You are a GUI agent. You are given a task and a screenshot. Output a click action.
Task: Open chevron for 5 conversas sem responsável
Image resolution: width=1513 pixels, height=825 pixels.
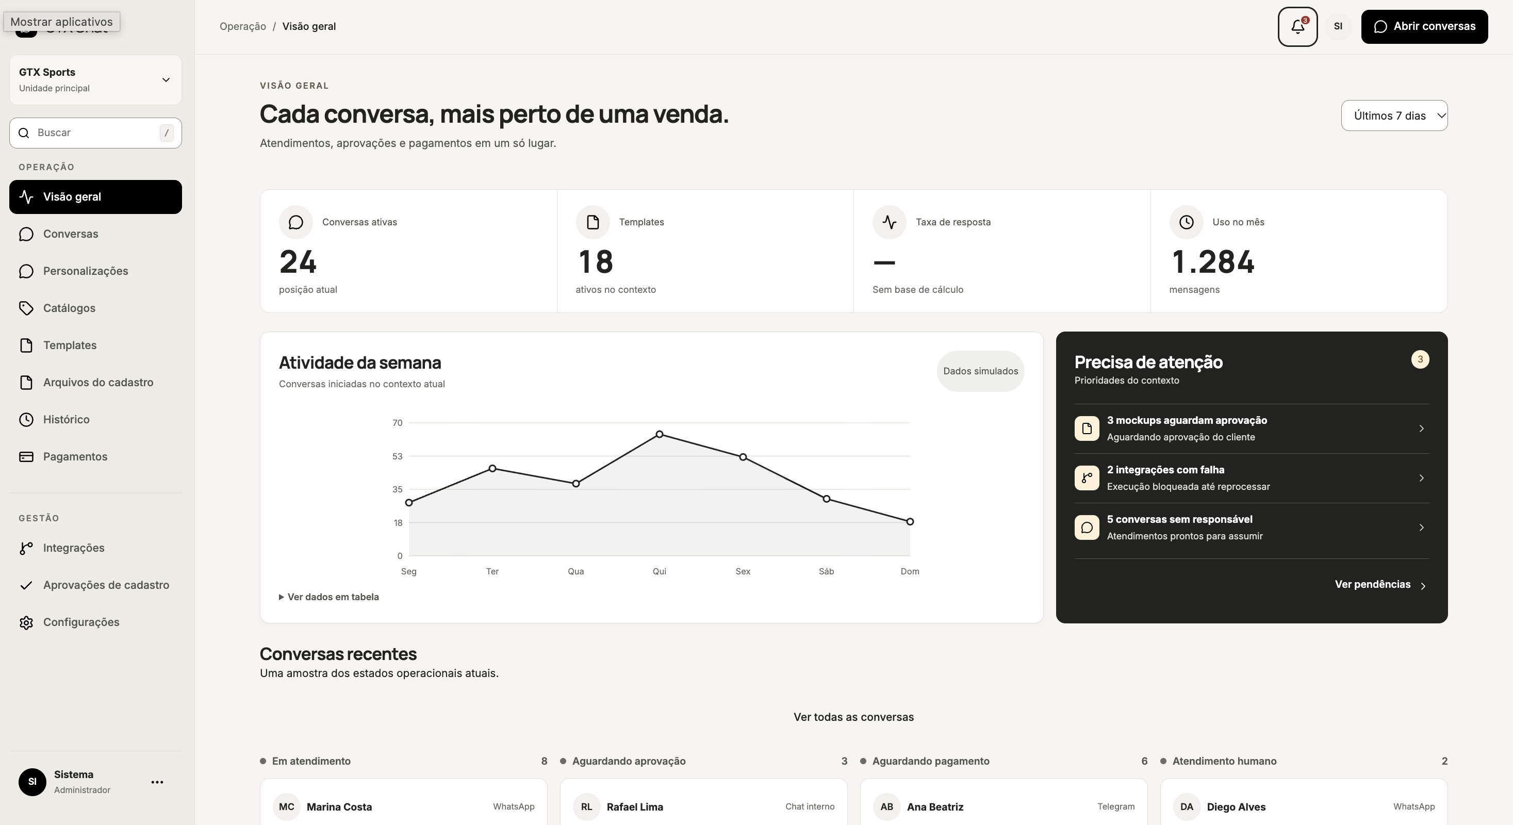pyautogui.click(x=1421, y=527)
